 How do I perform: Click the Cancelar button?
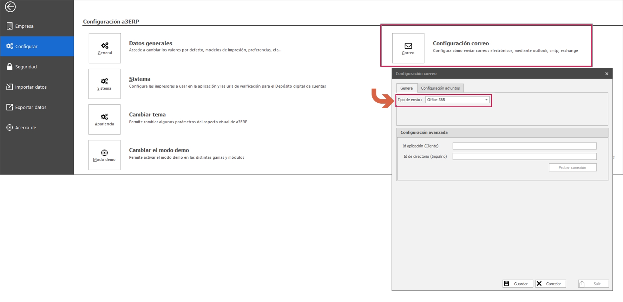click(x=551, y=284)
